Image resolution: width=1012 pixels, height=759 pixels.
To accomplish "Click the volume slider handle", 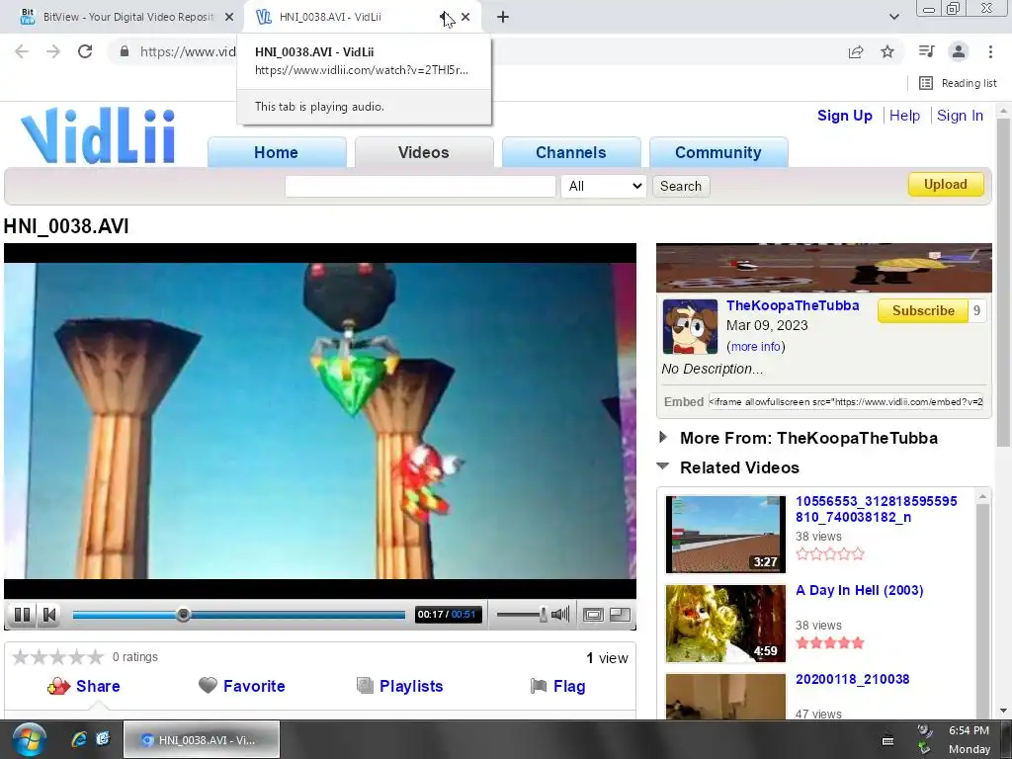I will point(544,615).
